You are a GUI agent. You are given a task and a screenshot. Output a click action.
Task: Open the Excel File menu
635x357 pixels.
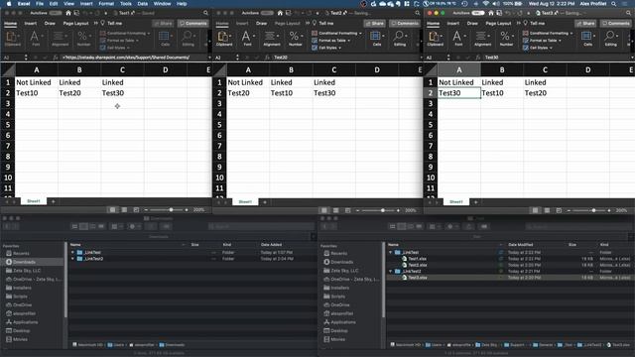pos(40,4)
